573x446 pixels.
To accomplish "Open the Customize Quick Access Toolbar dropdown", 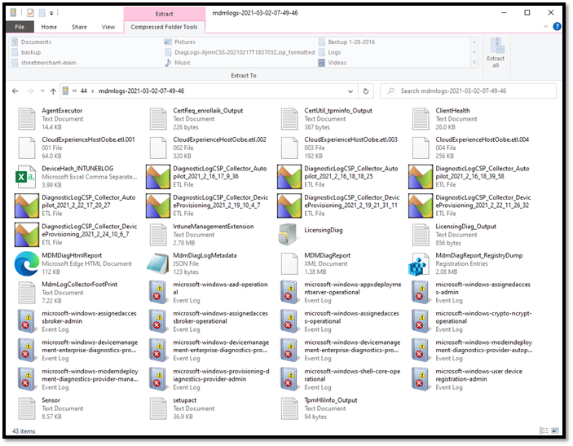I will [x=51, y=13].
